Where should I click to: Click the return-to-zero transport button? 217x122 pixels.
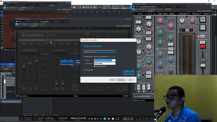pyautogui.click(x=101, y=119)
